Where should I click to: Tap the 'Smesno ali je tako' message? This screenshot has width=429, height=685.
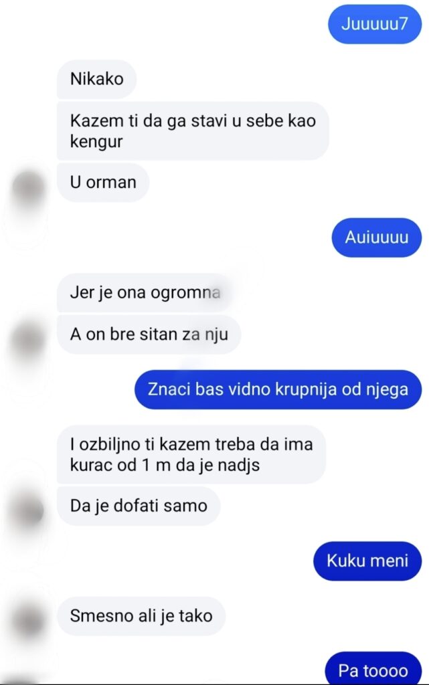tap(141, 616)
